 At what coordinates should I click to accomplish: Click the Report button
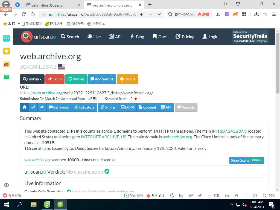pyautogui.click(x=128, y=79)
